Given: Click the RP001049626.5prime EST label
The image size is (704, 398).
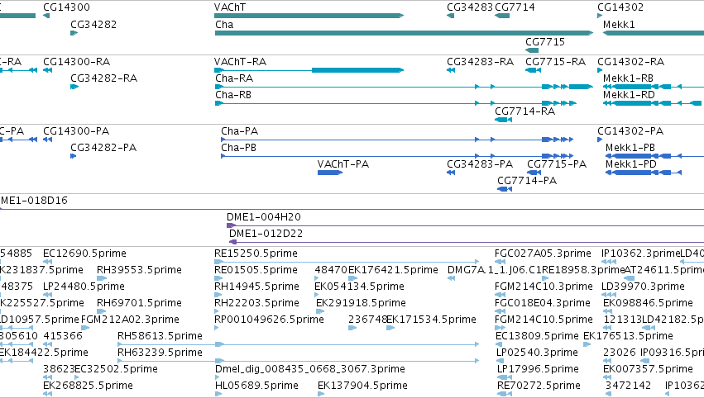Looking at the screenshot, I should pos(270,320).
